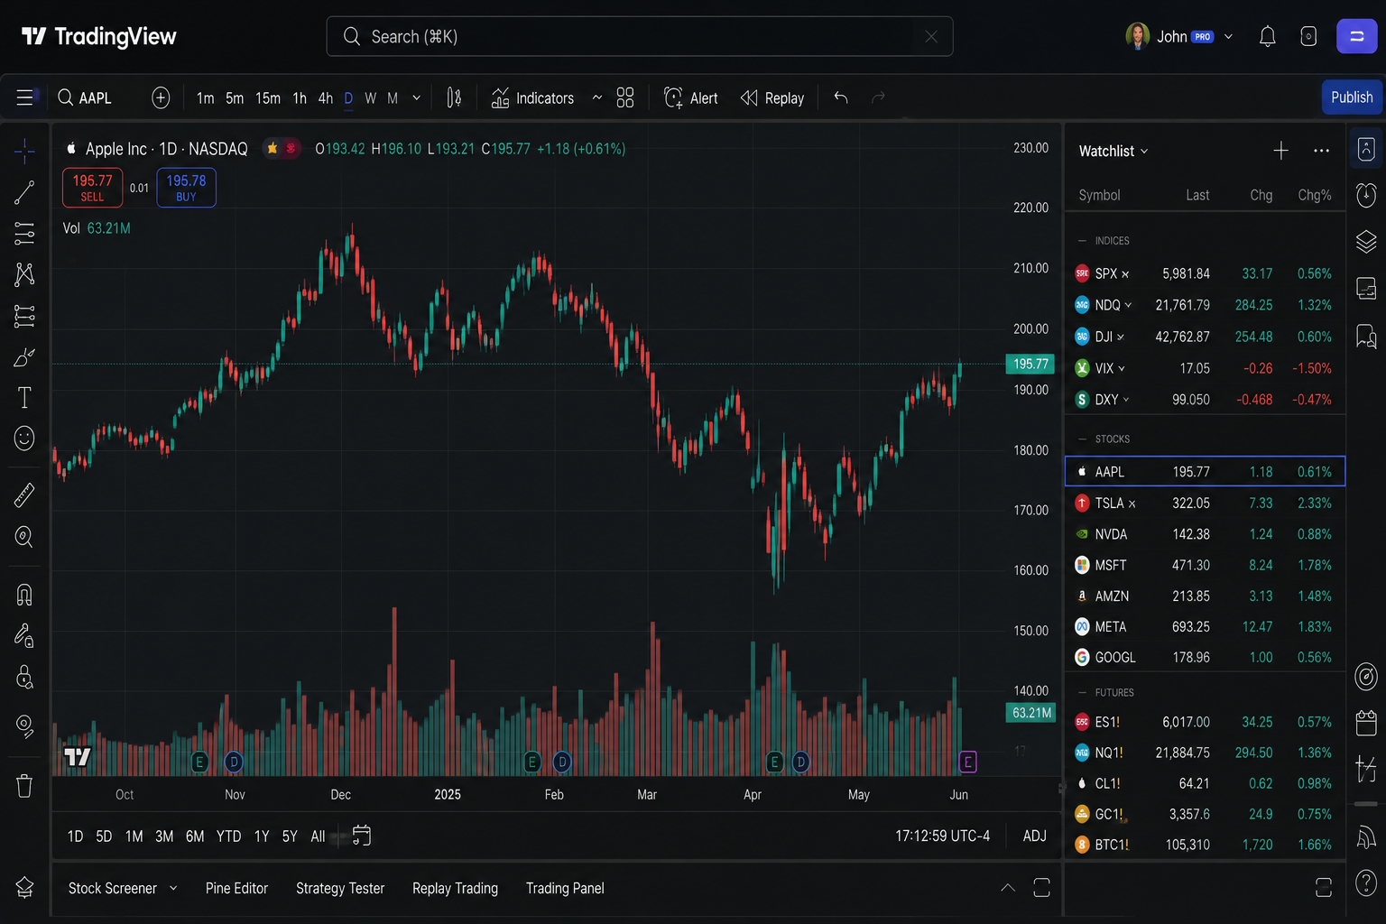Open the hamburger main menu

24,97
